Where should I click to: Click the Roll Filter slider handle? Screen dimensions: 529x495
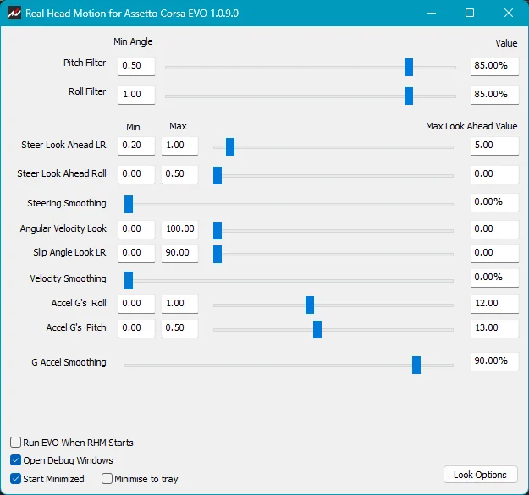pyautogui.click(x=409, y=96)
